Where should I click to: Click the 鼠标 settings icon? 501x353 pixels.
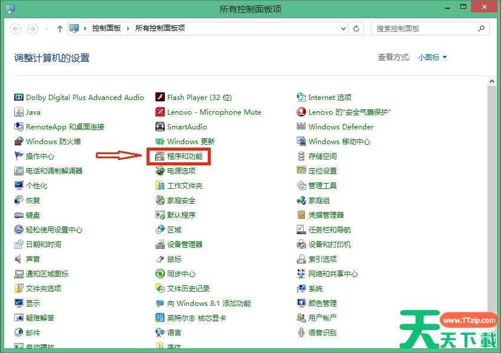[160, 259]
